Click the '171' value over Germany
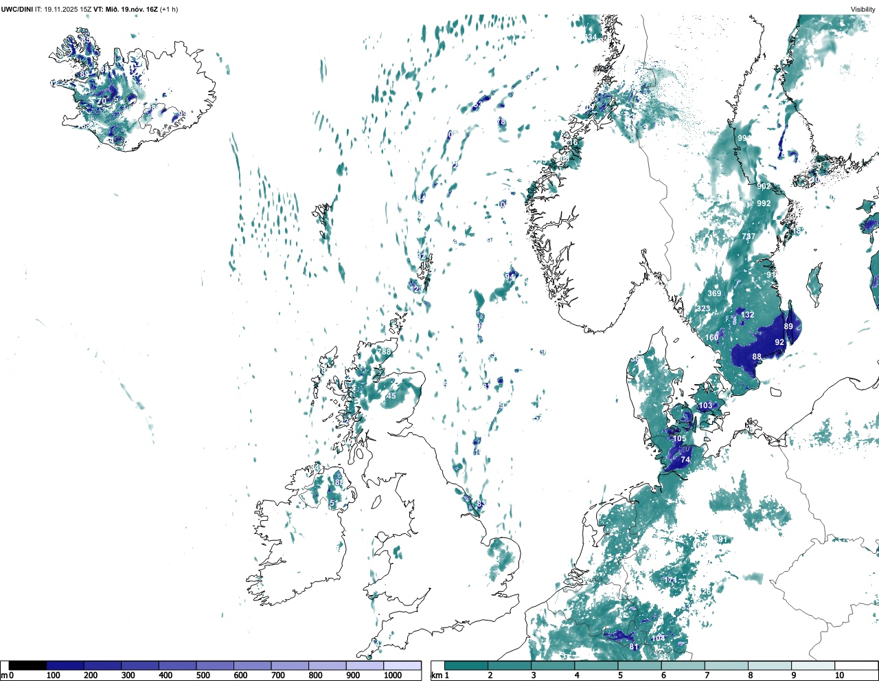The height and width of the screenshot is (681, 879). point(670,580)
